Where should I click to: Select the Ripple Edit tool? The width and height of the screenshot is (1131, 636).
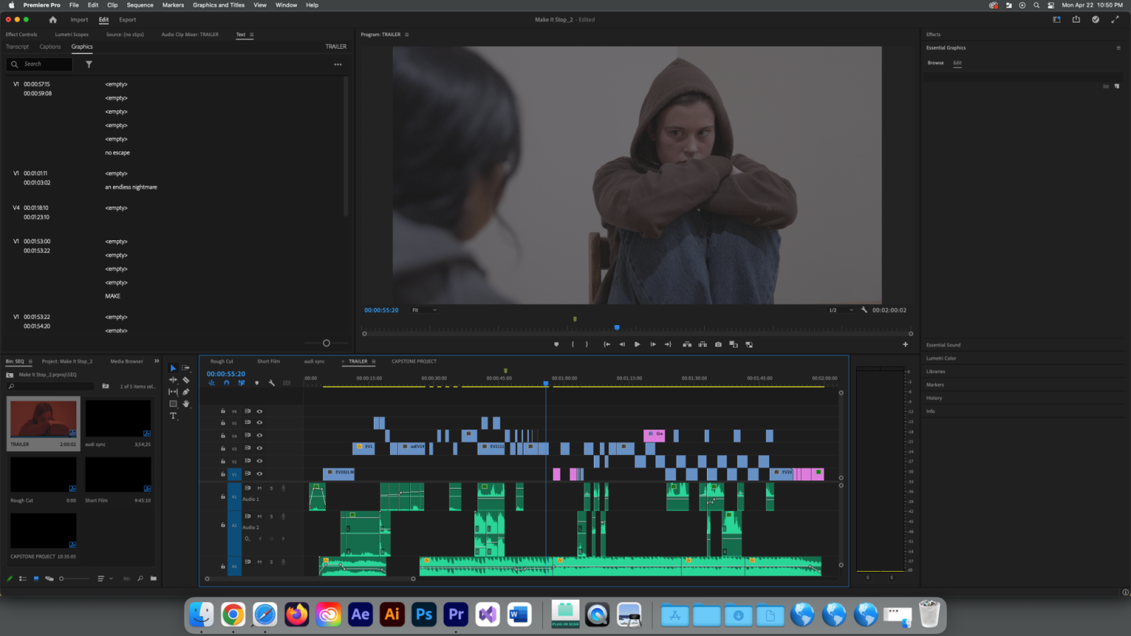pos(173,380)
